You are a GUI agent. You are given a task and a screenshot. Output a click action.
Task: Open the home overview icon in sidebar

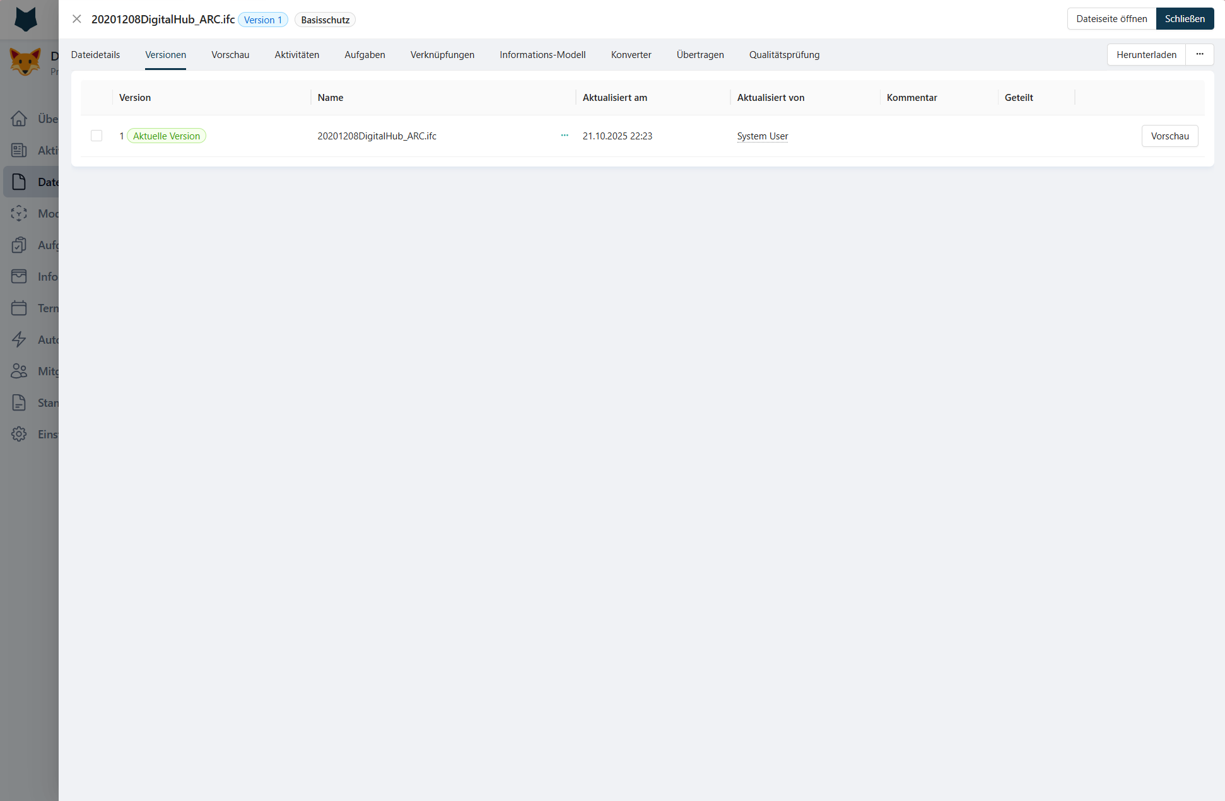coord(19,119)
